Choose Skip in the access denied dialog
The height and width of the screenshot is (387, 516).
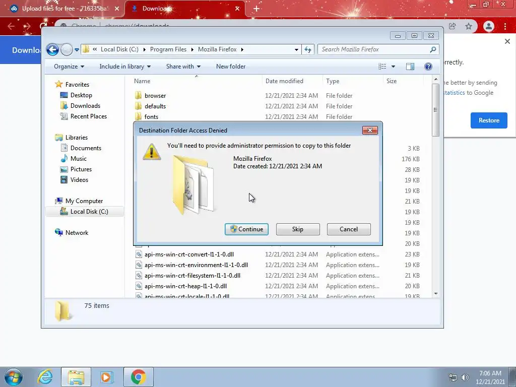coord(298,229)
